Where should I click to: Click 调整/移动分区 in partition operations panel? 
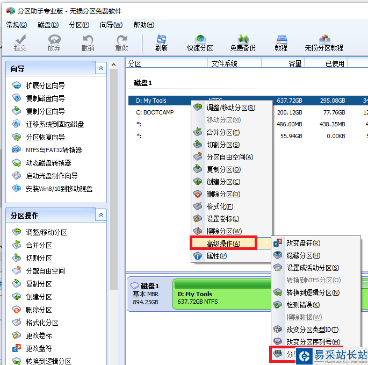(x=40, y=232)
